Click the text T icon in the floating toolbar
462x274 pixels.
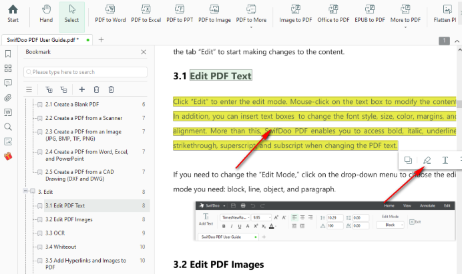pyautogui.click(x=445, y=160)
